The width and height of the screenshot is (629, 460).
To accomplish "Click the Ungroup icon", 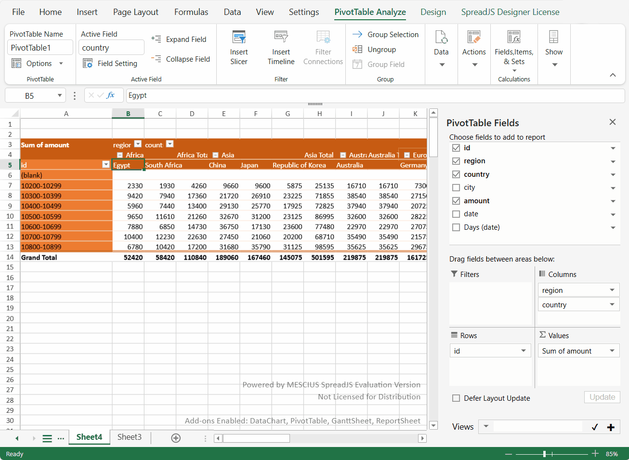I will [357, 49].
